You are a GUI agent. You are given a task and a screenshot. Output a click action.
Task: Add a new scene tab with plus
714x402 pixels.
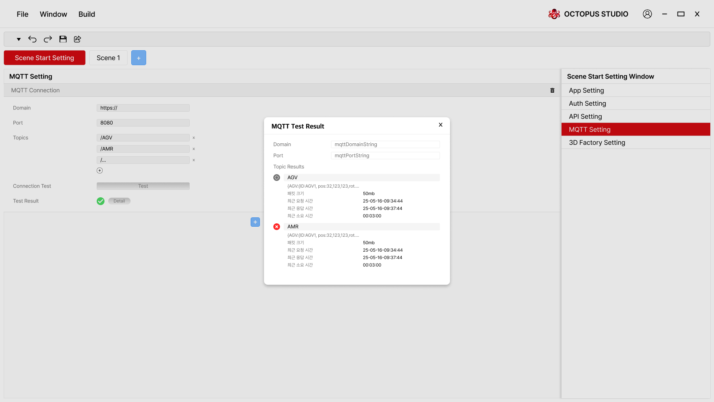[x=138, y=58]
